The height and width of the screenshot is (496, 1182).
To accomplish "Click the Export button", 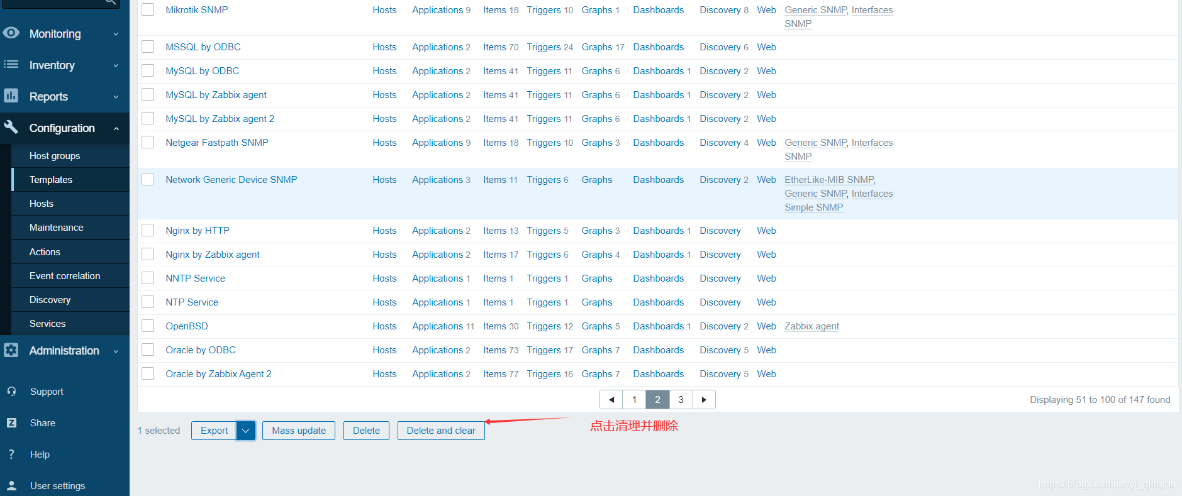I will pyautogui.click(x=214, y=431).
